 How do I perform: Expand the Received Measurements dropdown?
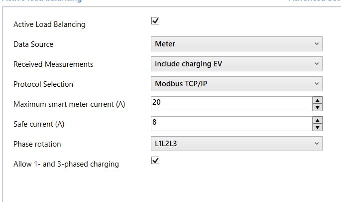(x=236, y=64)
